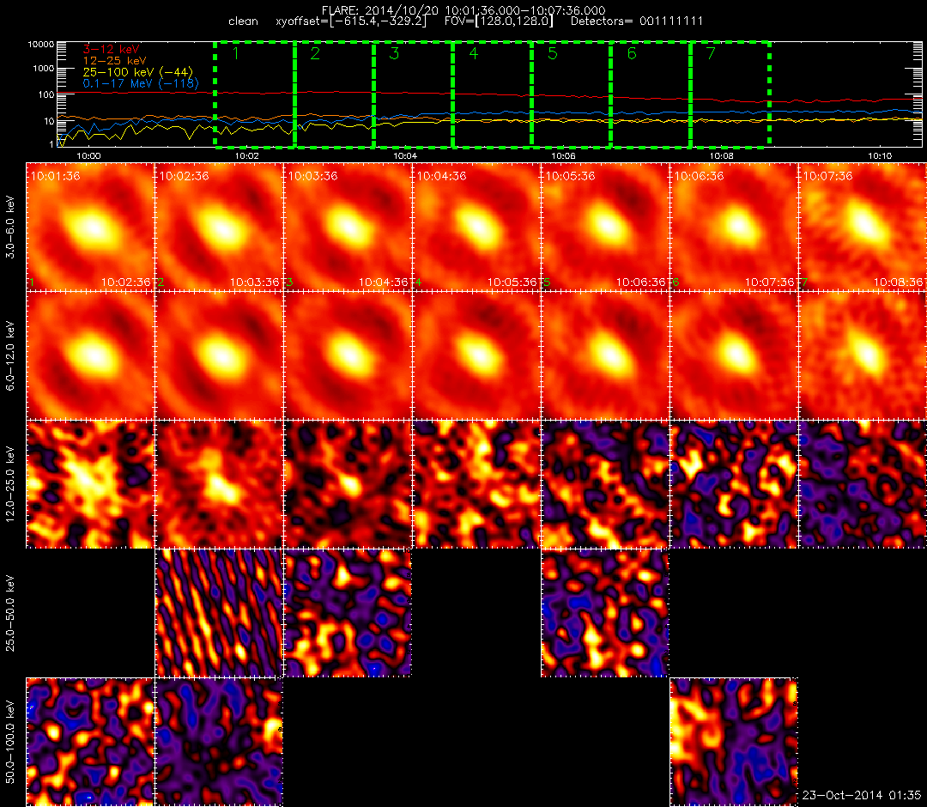
Task: Open the 3.0-6.0 keV image starting 10:01:36
Action: coord(90,227)
